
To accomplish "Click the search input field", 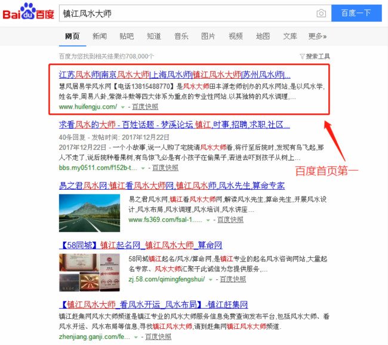I will pos(188,13).
